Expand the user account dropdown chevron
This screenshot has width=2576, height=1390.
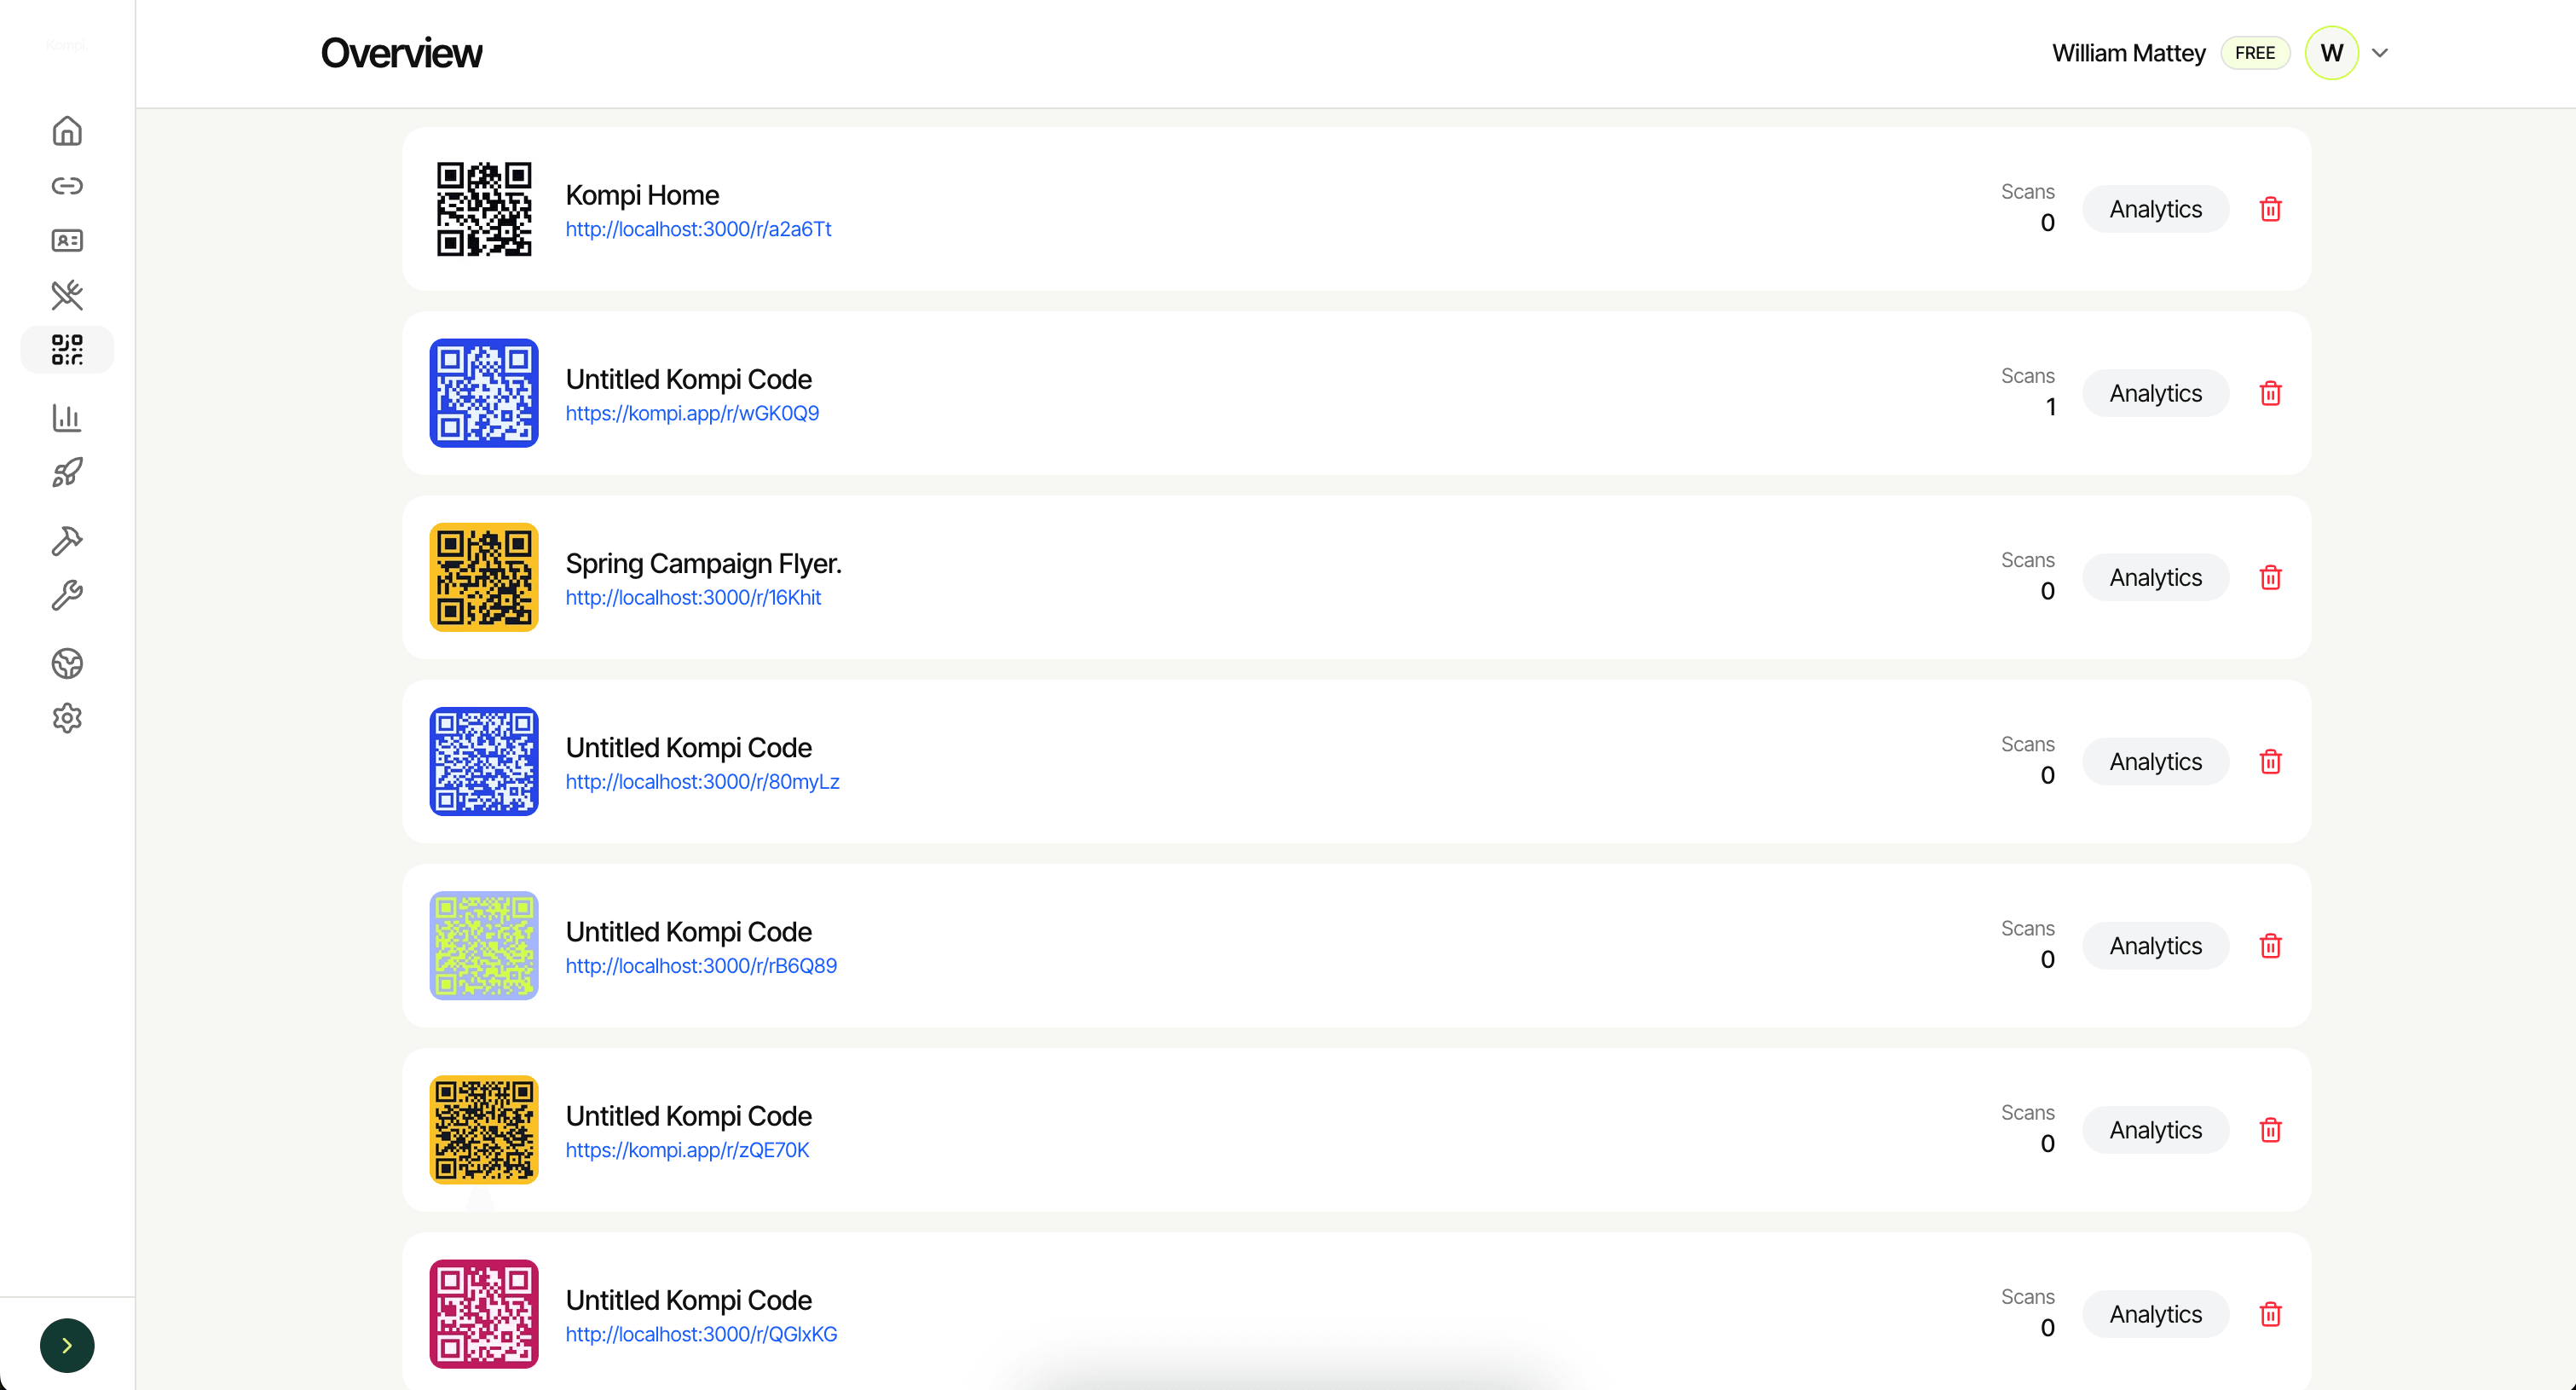coord(2380,53)
